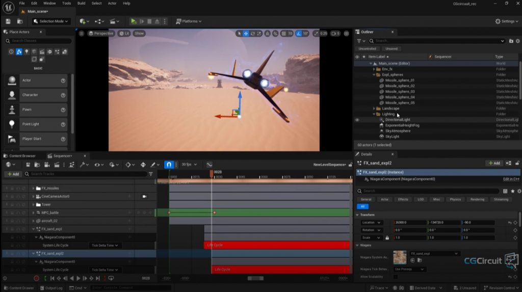Viewport: 522px width, 292px height.
Task: Select the rotate gizmo tool in viewport
Action: (x=253, y=34)
